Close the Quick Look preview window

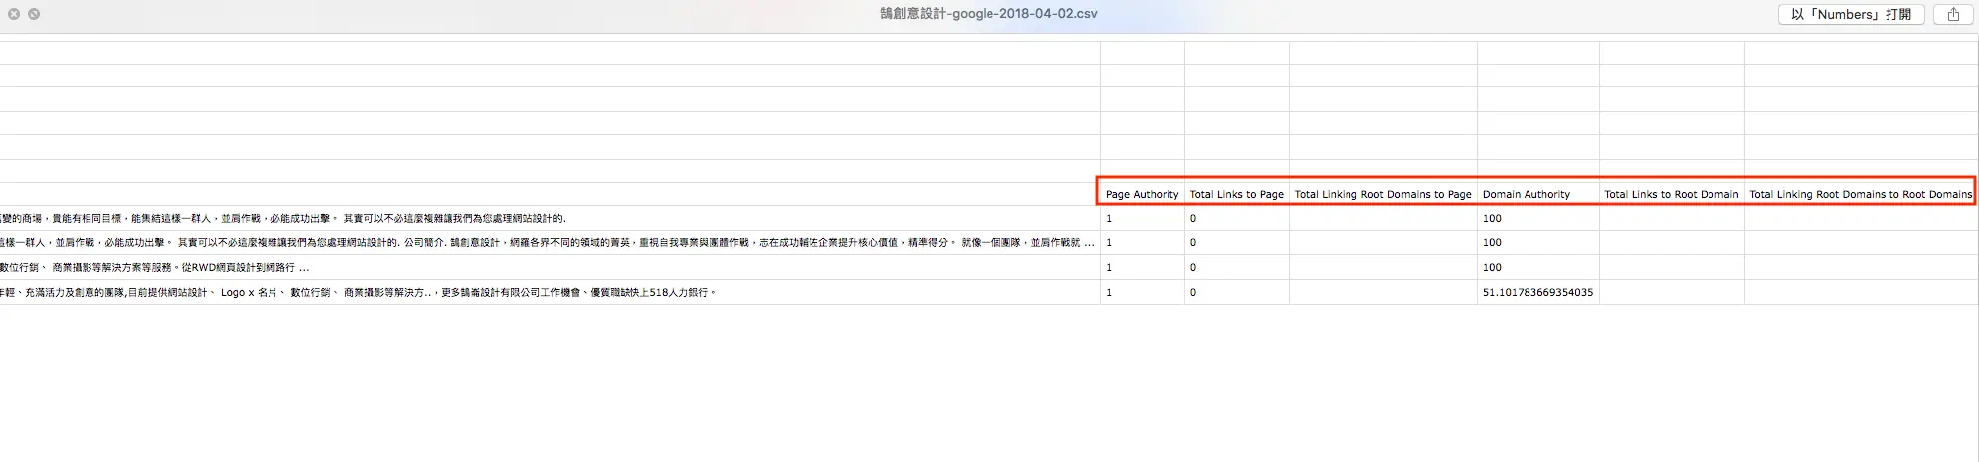pyautogui.click(x=14, y=14)
